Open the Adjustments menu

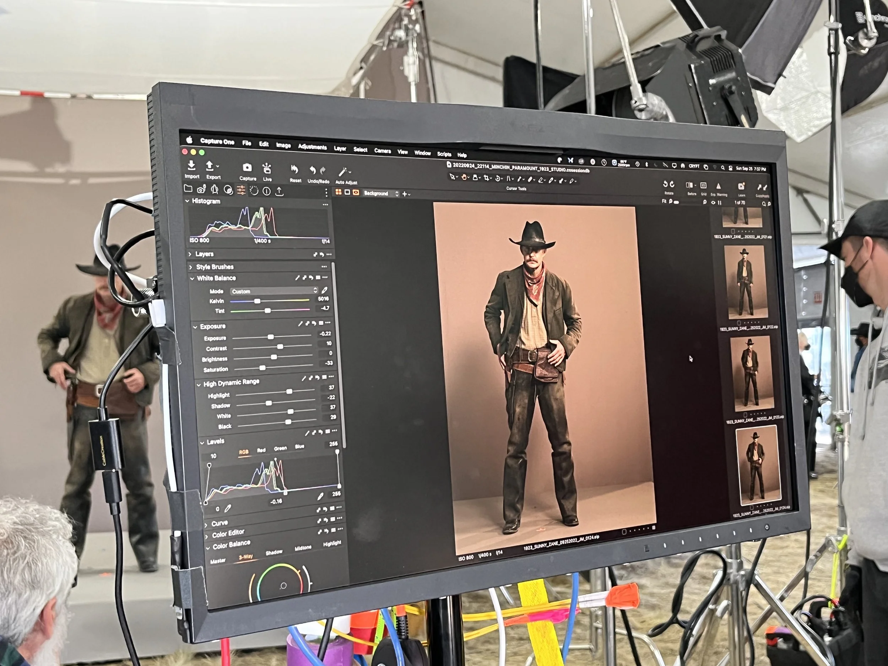(x=312, y=147)
